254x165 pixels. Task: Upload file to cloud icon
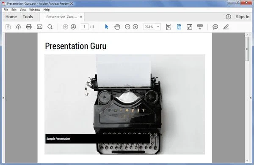pyautogui.click(x=19, y=27)
